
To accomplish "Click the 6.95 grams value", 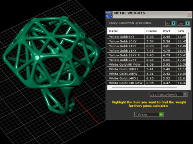I will (150, 83).
